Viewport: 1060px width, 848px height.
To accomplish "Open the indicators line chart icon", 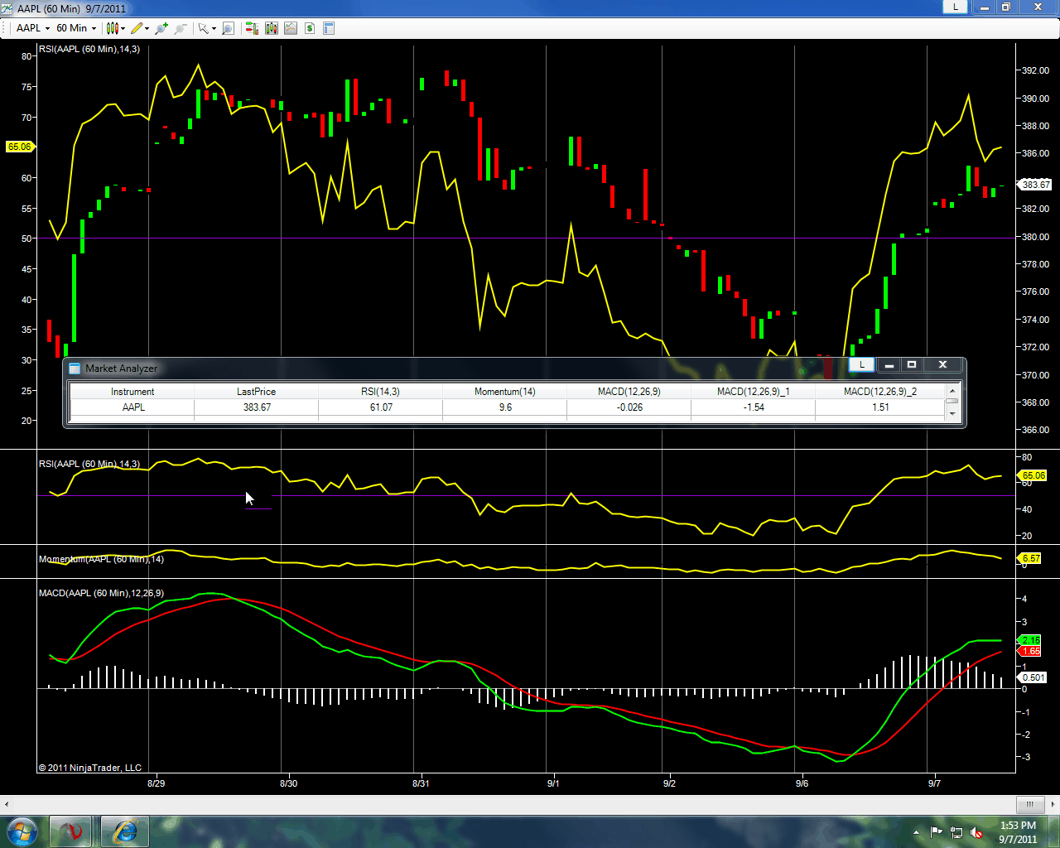I will 291,28.
